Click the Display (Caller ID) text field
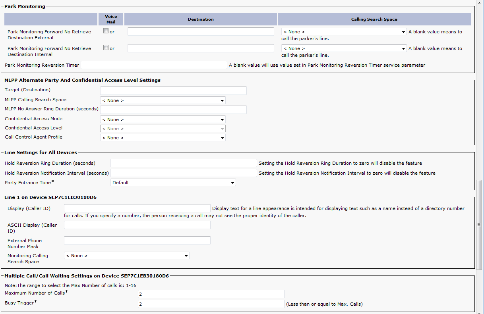Image resolution: width=484 pixels, height=314 pixels. [137, 208]
